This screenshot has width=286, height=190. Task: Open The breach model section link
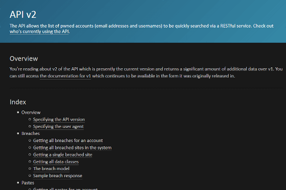click(x=51, y=169)
